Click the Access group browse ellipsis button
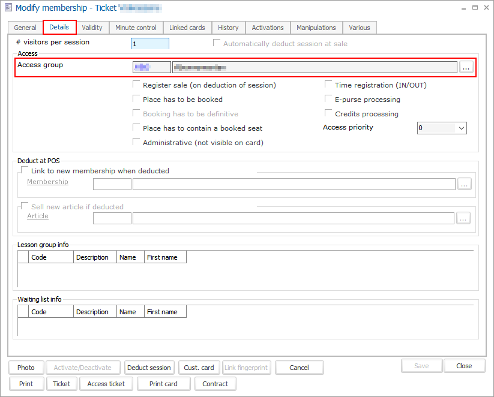 point(466,68)
